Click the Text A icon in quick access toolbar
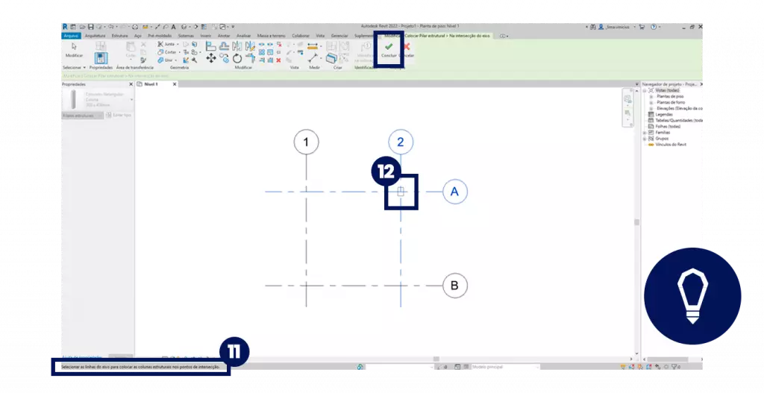 (173, 27)
